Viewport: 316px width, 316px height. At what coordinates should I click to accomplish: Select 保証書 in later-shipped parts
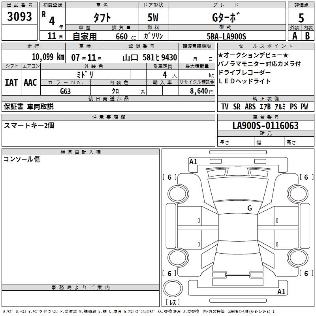point(13,107)
